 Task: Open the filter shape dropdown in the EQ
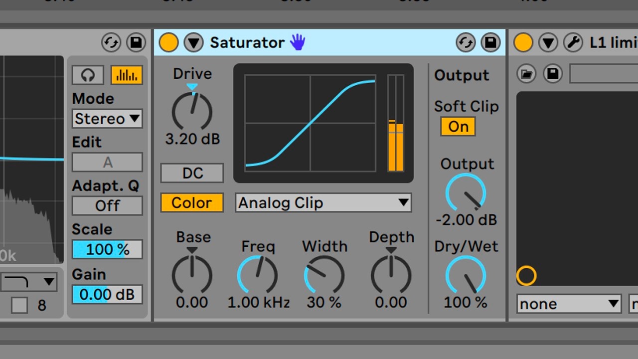(x=28, y=282)
